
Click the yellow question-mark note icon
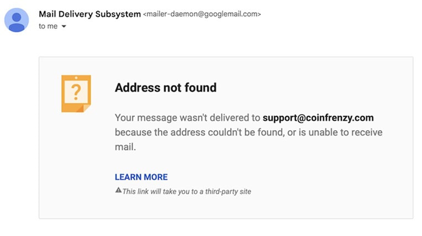[x=76, y=94]
